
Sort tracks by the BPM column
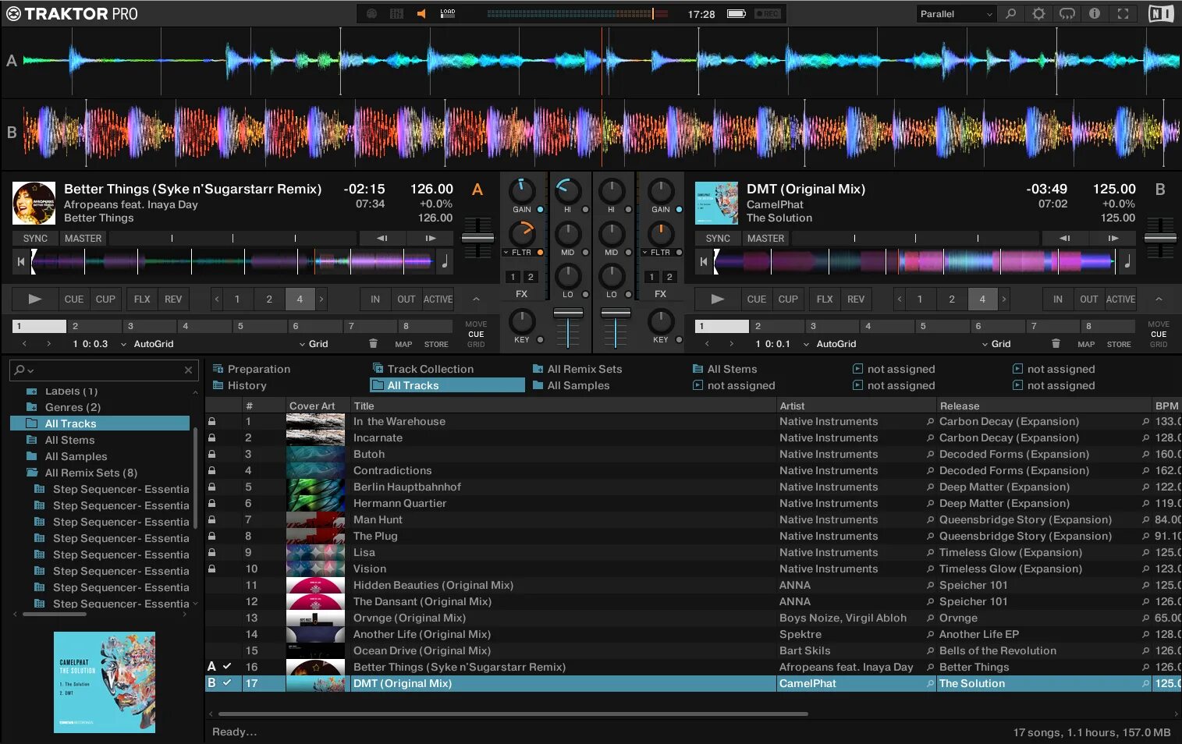coord(1166,406)
